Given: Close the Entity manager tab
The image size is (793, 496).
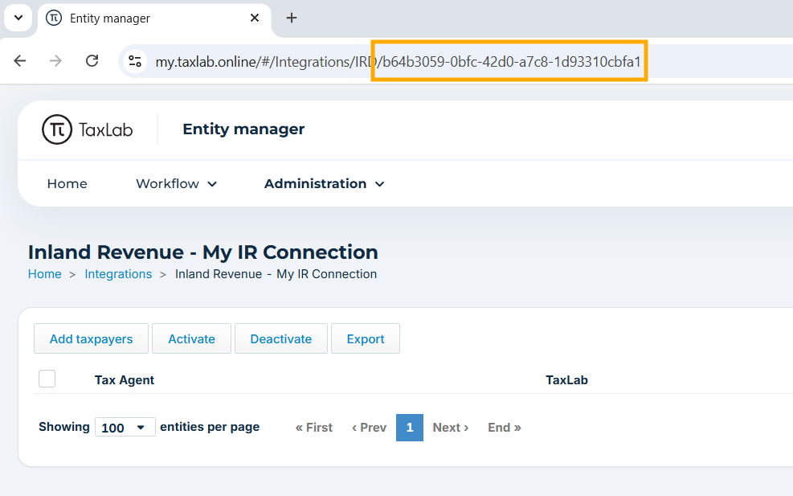Looking at the screenshot, I should (255, 18).
